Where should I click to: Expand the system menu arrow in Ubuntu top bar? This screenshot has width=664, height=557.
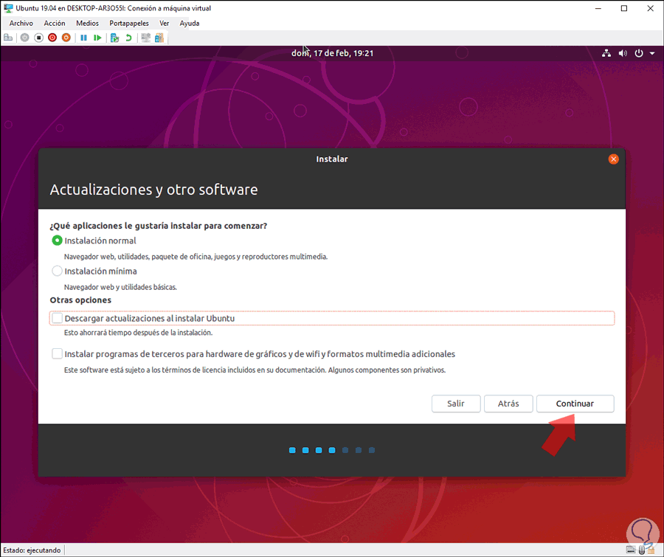[652, 53]
